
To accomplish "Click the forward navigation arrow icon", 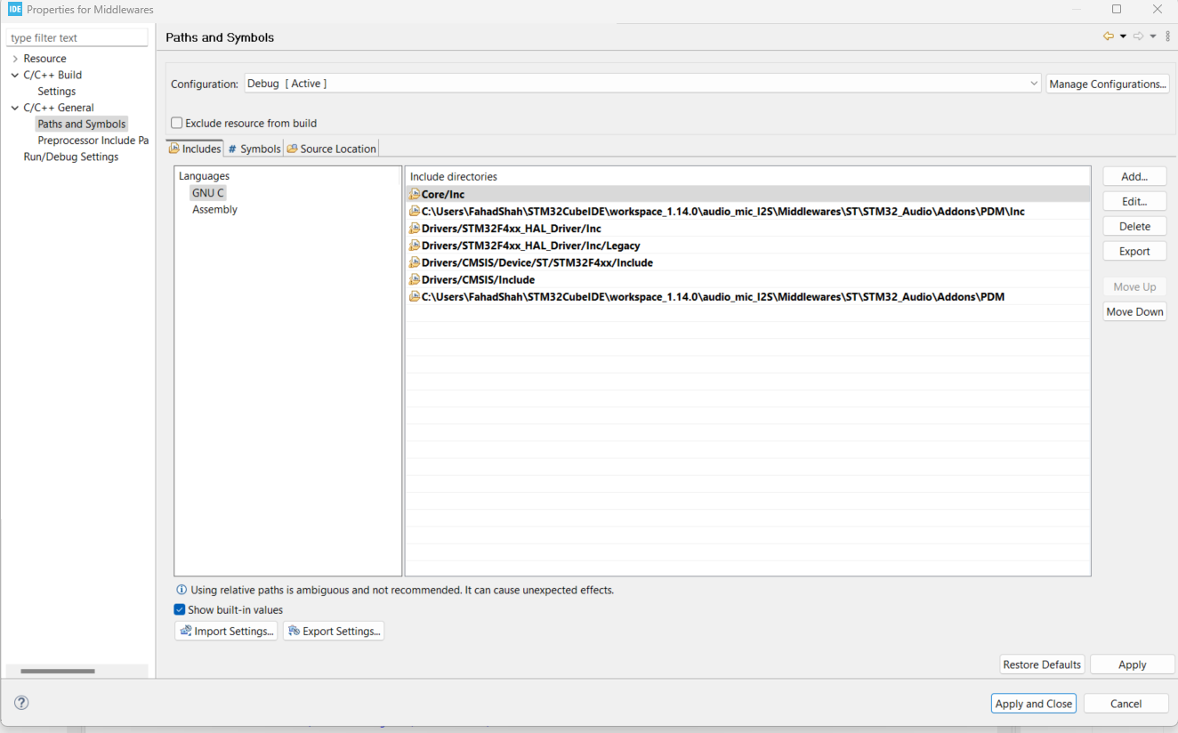I will 1139,36.
